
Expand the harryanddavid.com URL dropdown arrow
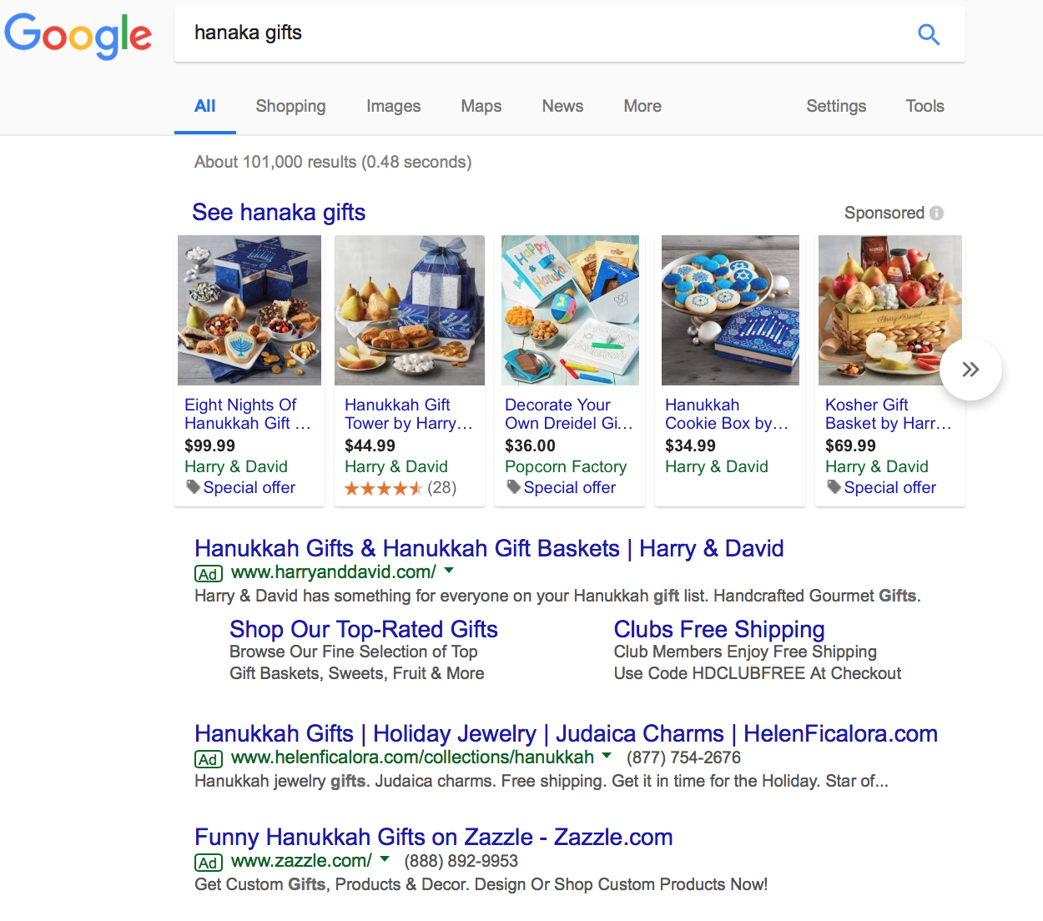449,571
